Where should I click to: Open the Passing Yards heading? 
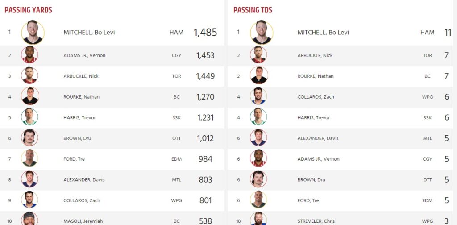28,10
